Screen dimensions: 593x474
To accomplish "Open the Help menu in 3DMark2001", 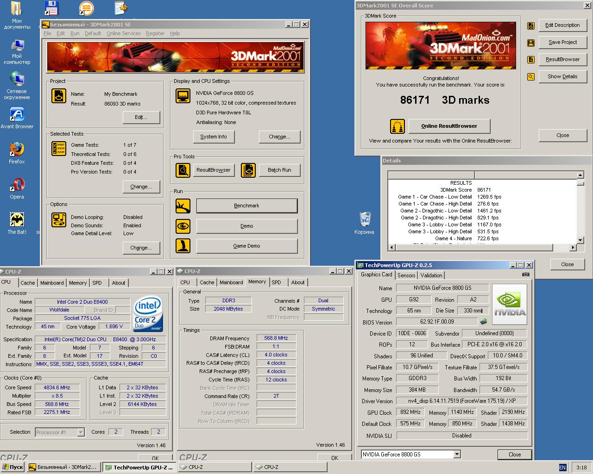I will [175, 33].
